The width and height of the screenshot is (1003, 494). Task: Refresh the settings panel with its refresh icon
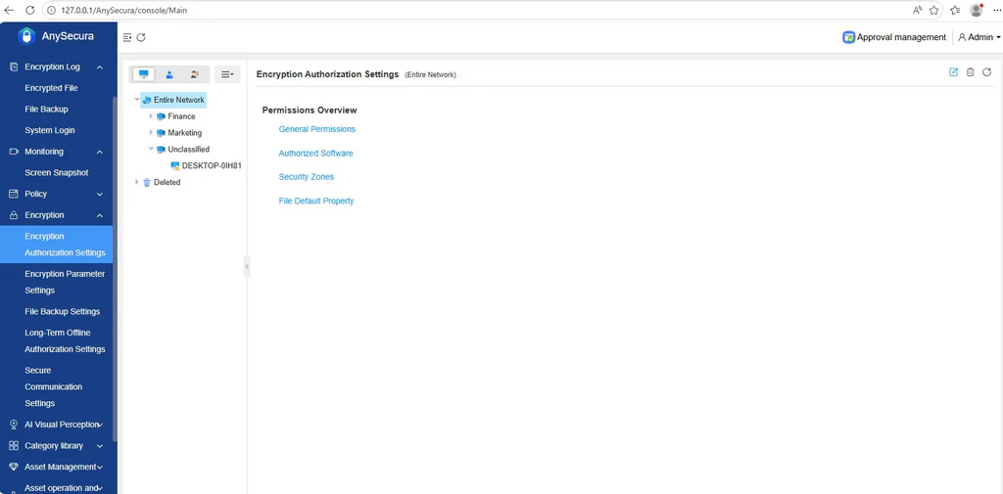(987, 72)
